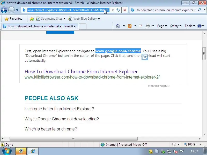Run the search with the magnifier icon
207x155 pixels.
coord(199,10)
